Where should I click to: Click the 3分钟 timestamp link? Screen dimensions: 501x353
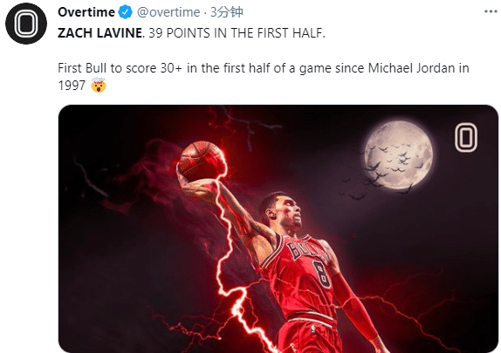(x=227, y=12)
